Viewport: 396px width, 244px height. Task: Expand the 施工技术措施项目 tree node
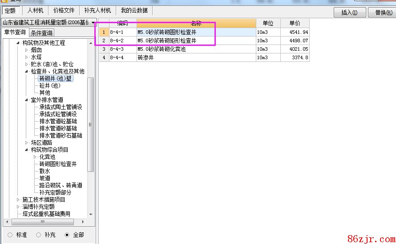pos(18,199)
